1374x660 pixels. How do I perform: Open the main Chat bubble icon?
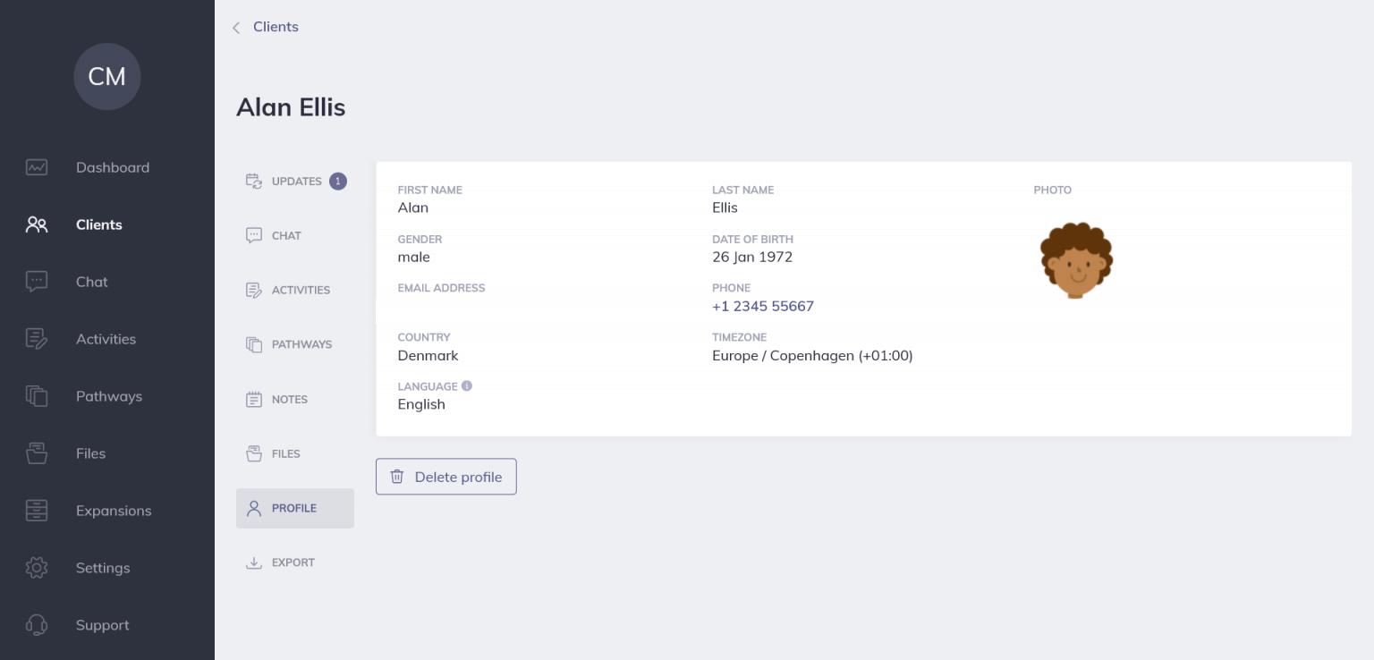(x=37, y=282)
